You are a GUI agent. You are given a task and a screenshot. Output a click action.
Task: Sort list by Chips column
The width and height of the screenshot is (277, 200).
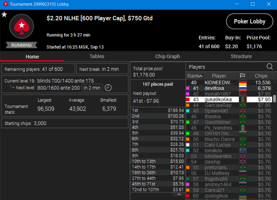pyautogui.click(x=261, y=76)
